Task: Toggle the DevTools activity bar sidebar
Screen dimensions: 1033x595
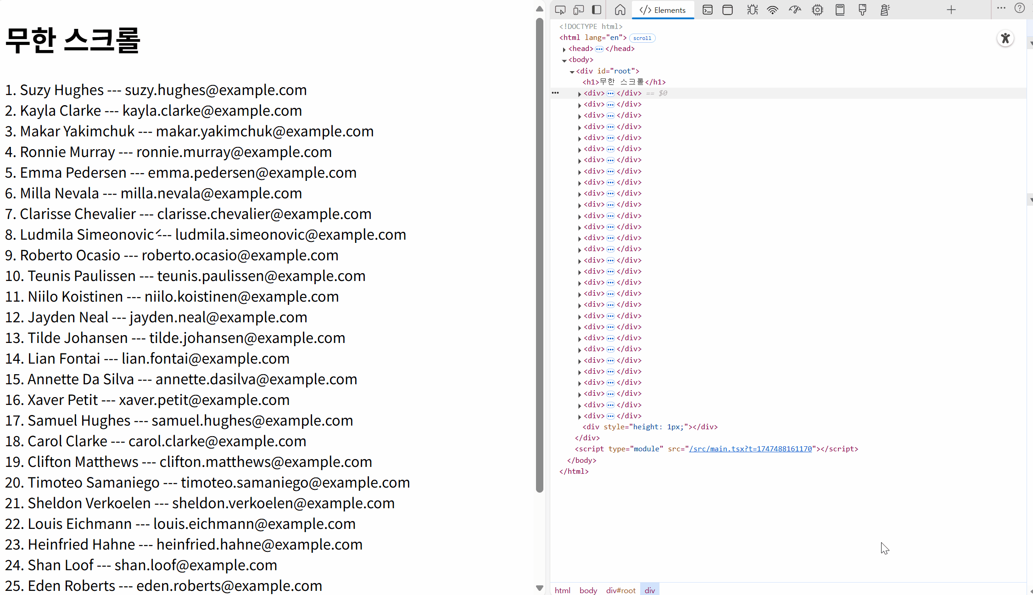Action: 597,10
